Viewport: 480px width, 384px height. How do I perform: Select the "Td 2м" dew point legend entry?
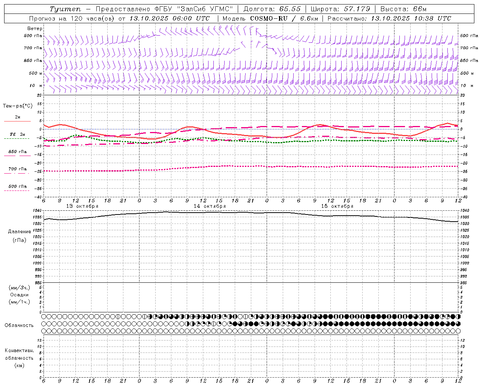coord(17,134)
